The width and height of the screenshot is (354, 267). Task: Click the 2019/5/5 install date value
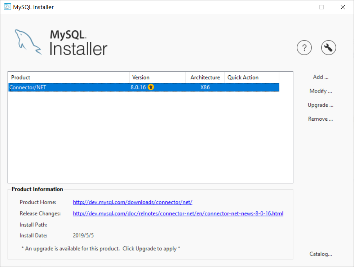click(x=83, y=236)
